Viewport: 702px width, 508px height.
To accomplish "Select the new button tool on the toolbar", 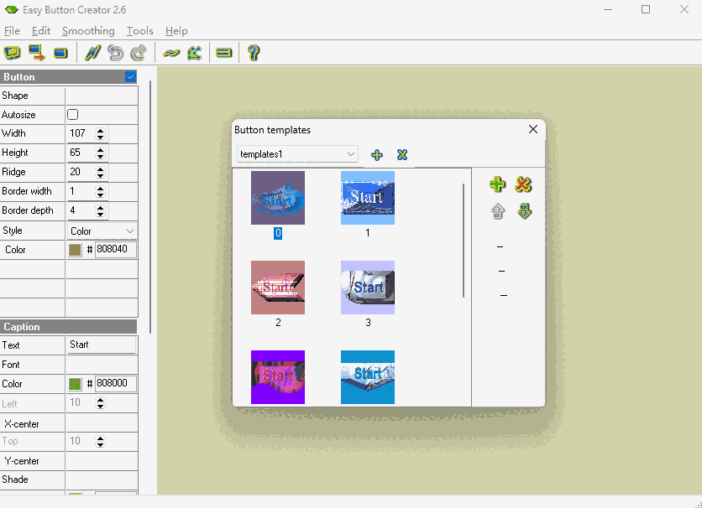I will [x=59, y=53].
